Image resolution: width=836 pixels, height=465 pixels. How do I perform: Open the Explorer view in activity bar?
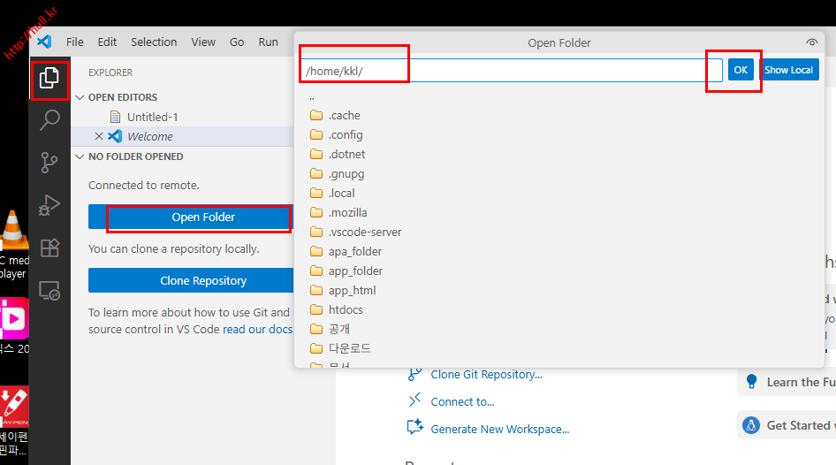coord(49,78)
